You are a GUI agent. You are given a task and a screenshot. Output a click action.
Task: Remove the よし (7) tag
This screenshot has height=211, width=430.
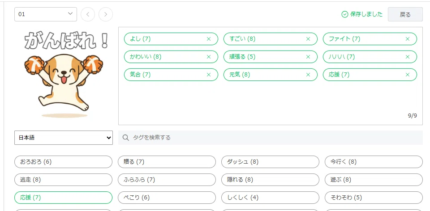point(208,39)
